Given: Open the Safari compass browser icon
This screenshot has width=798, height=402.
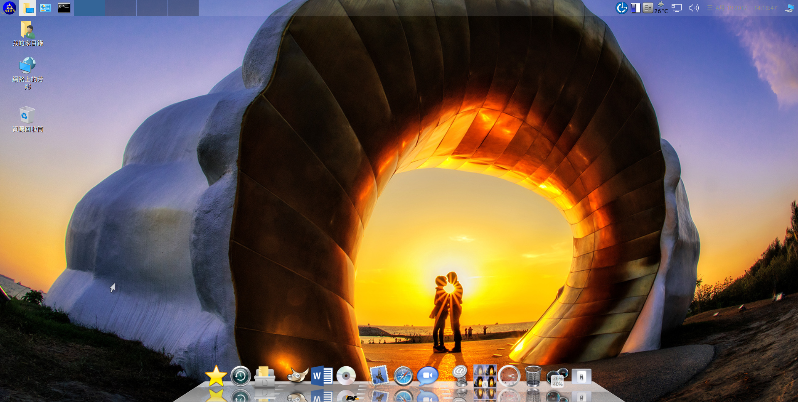Looking at the screenshot, I should pyautogui.click(x=403, y=377).
